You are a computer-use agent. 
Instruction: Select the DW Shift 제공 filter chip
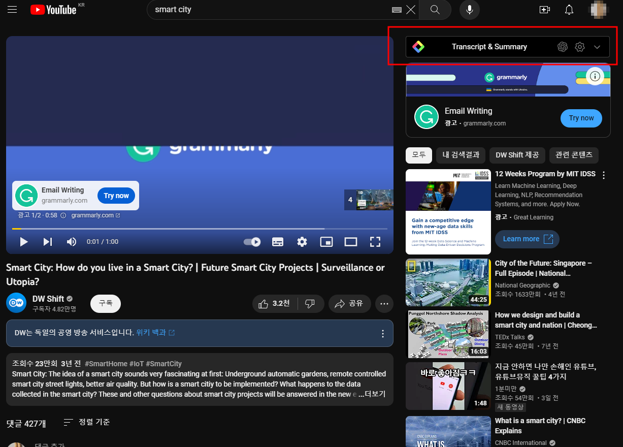517,155
